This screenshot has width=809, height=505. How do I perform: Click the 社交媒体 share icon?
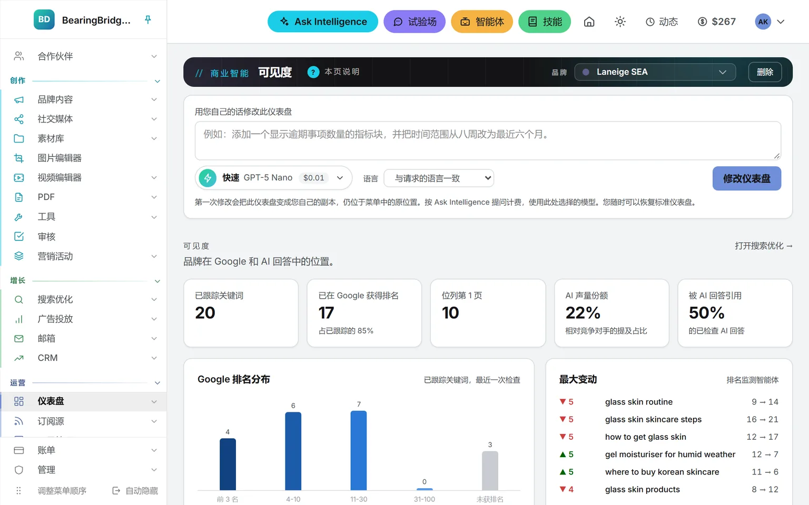tap(19, 119)
